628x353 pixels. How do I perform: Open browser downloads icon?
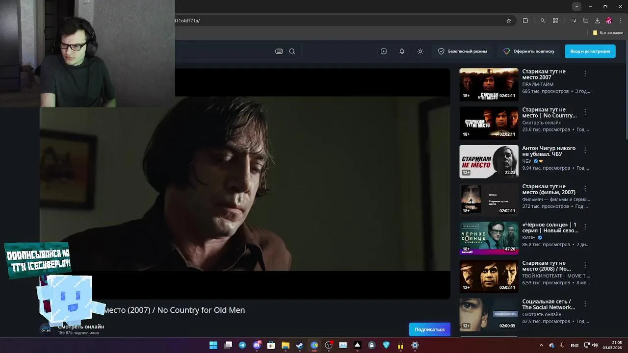(x=597, y=21)
